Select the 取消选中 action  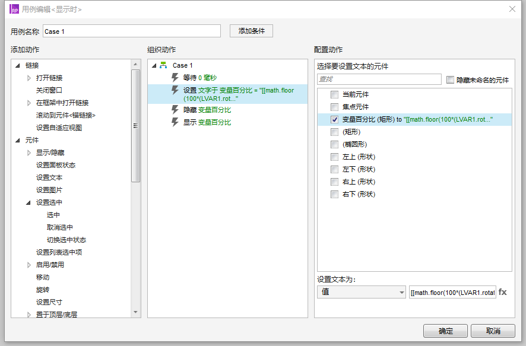coord(60,227)
